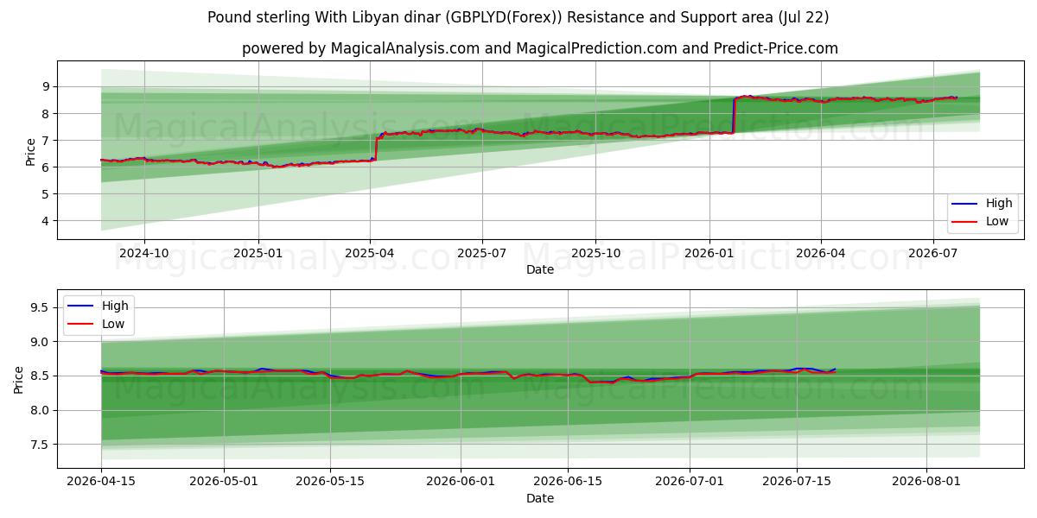The image size is (1037, 518).
Task: Click the '2026-05-01' date label
Action: [x=224, y=483]
